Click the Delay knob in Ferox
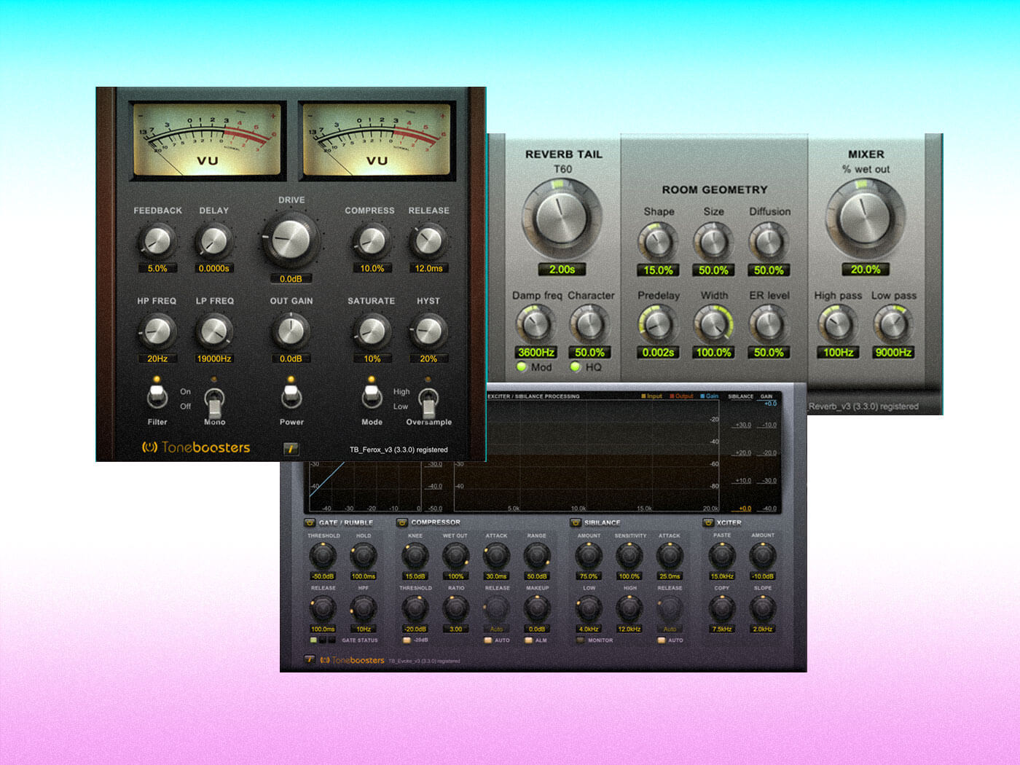This screenshot has height=765, width=1020. (x=213, y=240)
